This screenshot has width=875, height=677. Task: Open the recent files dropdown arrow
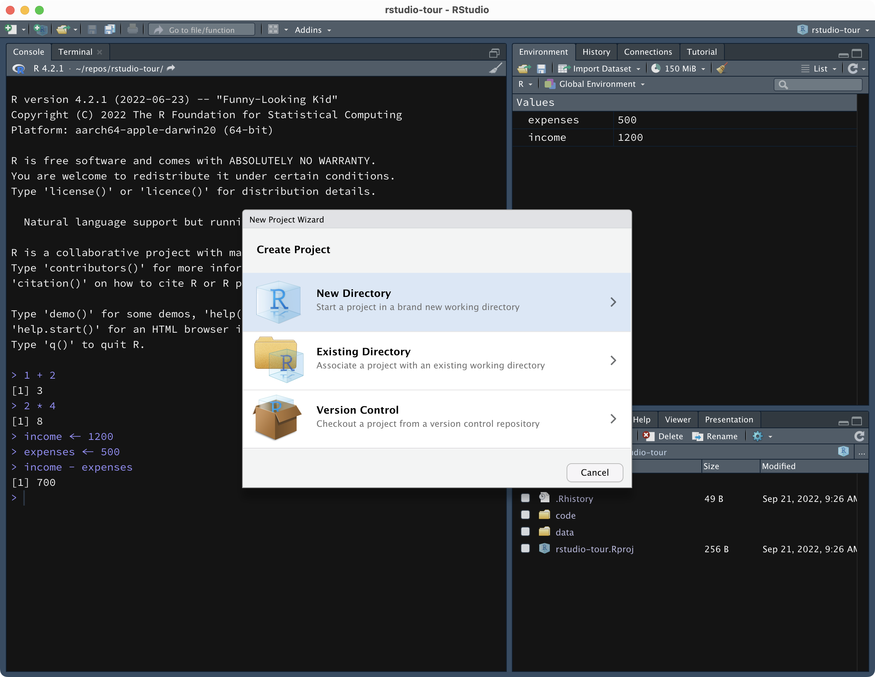tap(75, 30)
